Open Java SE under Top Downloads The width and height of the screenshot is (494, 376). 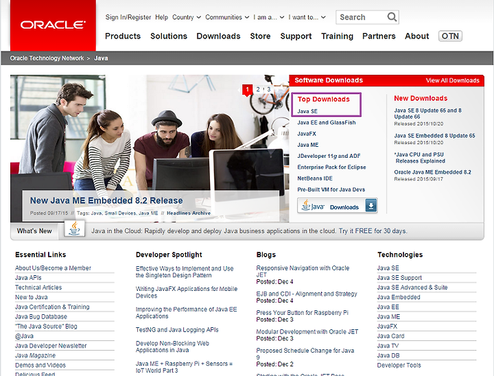point(307,111)
